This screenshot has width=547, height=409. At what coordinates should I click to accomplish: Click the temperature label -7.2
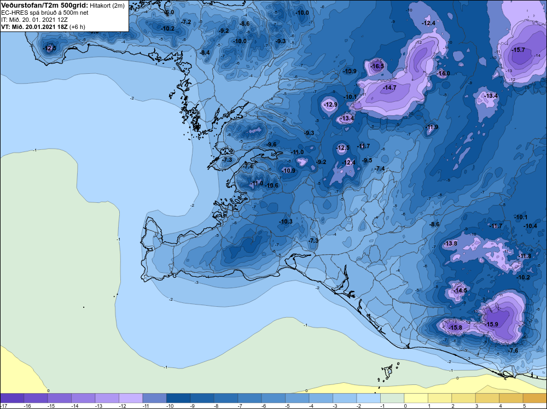coord(185,22)
